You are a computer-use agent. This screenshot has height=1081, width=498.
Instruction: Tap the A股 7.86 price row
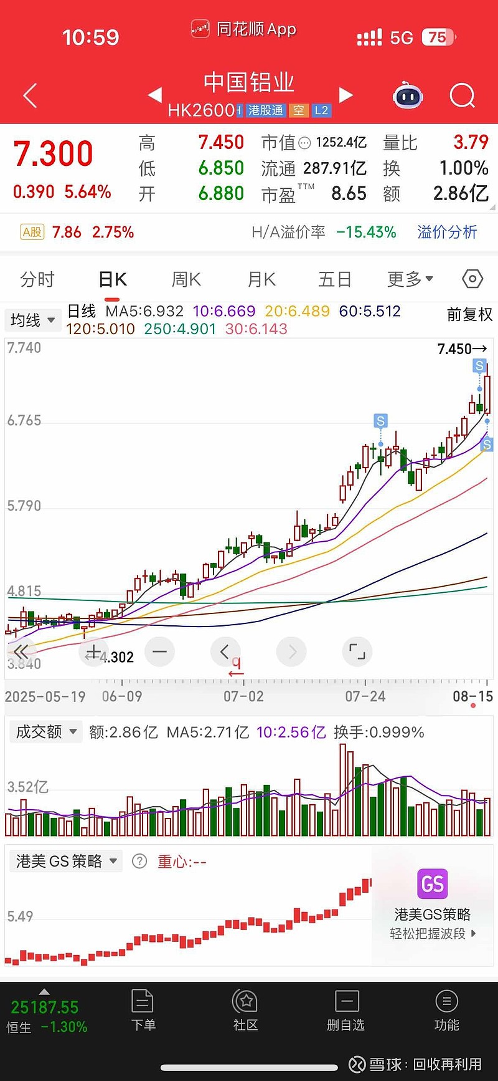point(77,233)
